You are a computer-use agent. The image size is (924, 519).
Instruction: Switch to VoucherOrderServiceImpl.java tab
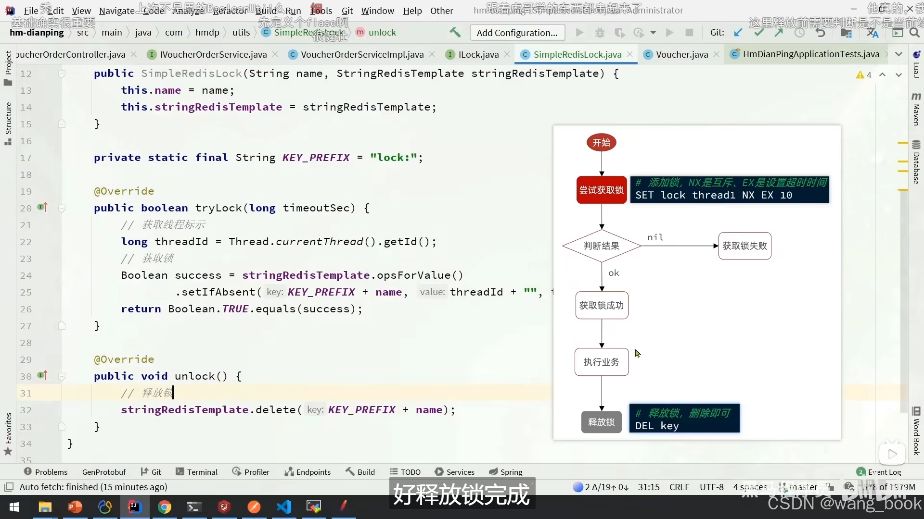click(362, 54)
